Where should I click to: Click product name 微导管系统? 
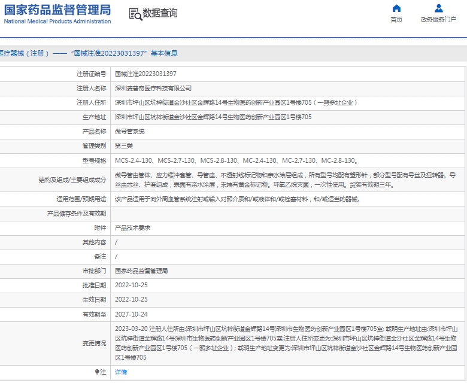point(129,132)
